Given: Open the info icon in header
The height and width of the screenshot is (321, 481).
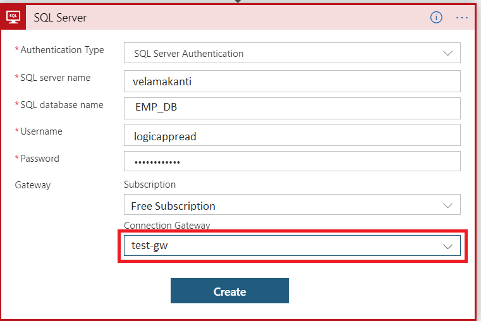Looking at the screenshot, I should pos(436,18).
